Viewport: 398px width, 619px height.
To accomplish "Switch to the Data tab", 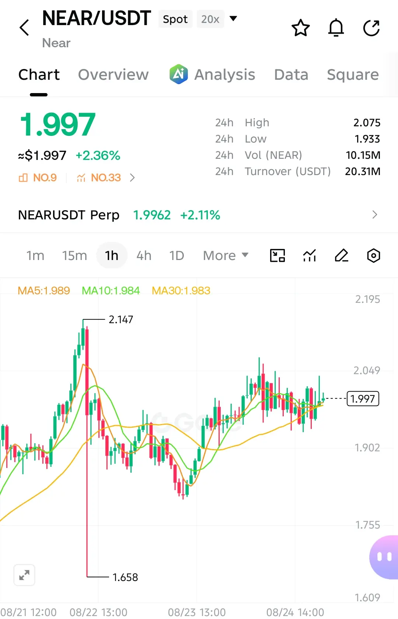I will (x=291, y=75).
